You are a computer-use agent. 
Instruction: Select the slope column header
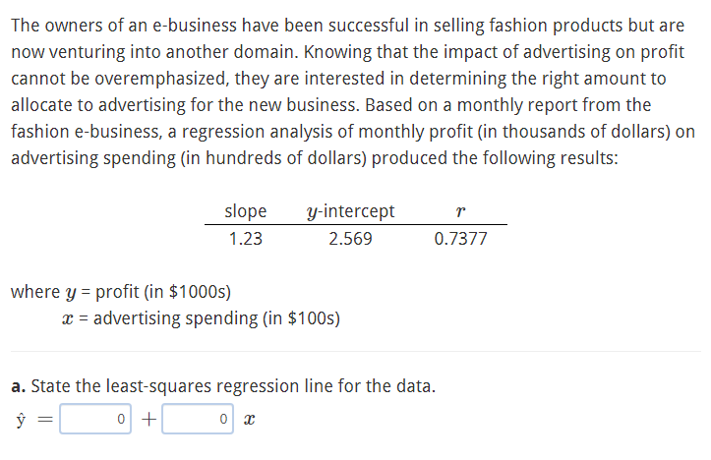(246, 211)
